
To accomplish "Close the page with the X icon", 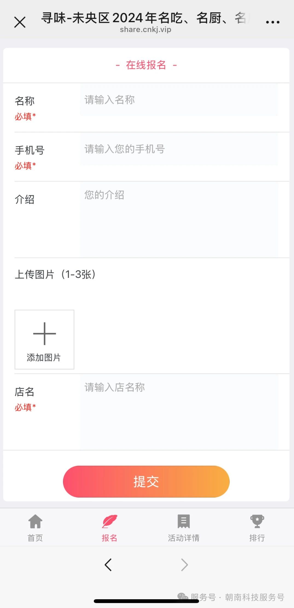I will point(20,22).
